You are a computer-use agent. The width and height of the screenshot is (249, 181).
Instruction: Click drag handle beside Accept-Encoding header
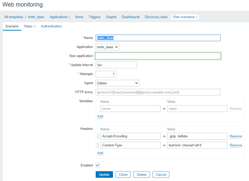point(98,136)
